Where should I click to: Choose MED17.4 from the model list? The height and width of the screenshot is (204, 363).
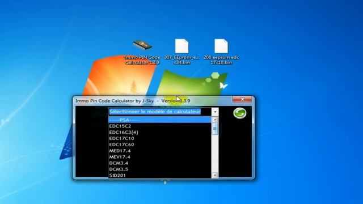pos(160,151)
